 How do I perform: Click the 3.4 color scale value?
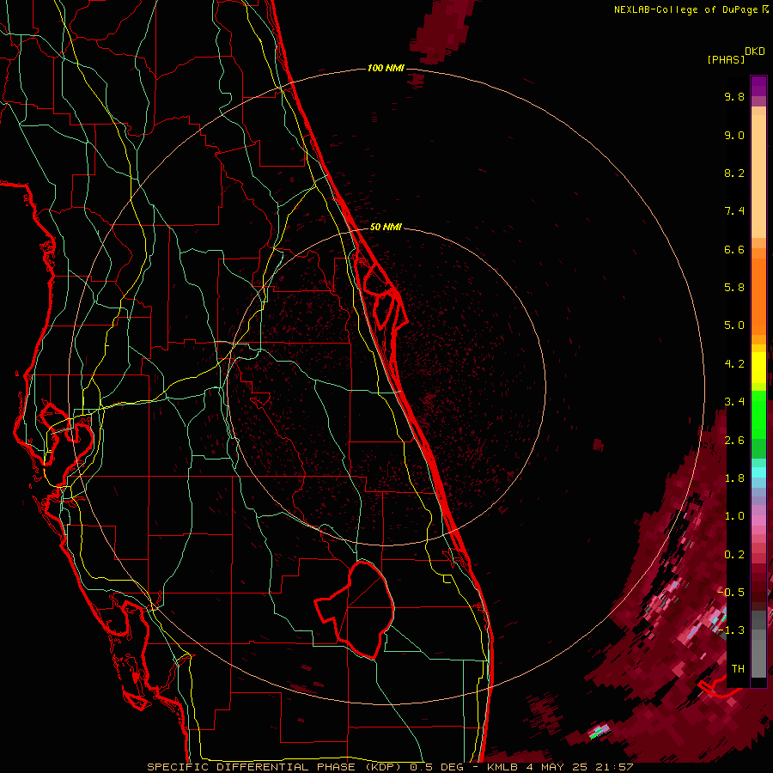(x=734, y=402)
